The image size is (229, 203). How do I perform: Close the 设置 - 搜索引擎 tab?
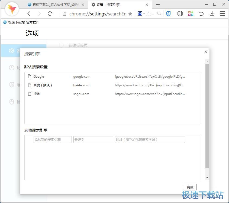pos(147,5)
